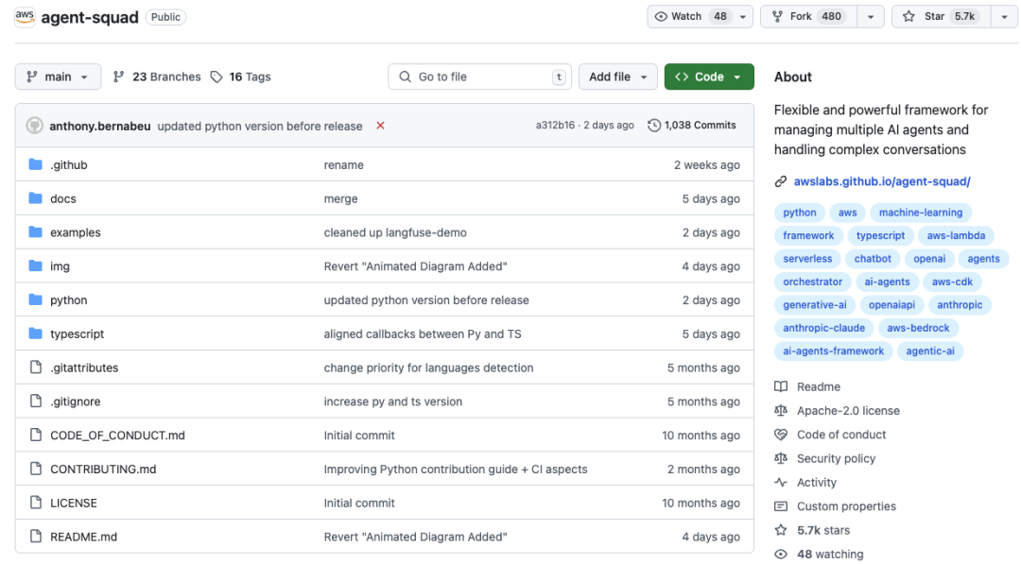The width and height of the screenshot is (1021, 564).
Task: Click the img folder icon
Action: (36, 266)
